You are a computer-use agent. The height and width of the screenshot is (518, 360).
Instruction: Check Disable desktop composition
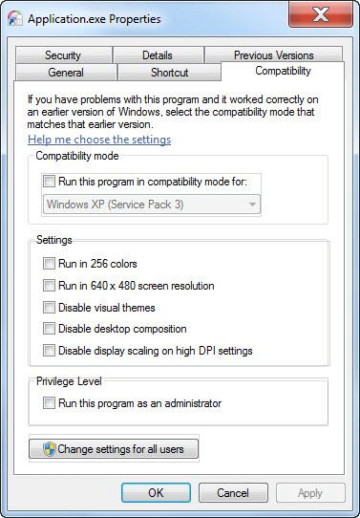tap(49, 329)
